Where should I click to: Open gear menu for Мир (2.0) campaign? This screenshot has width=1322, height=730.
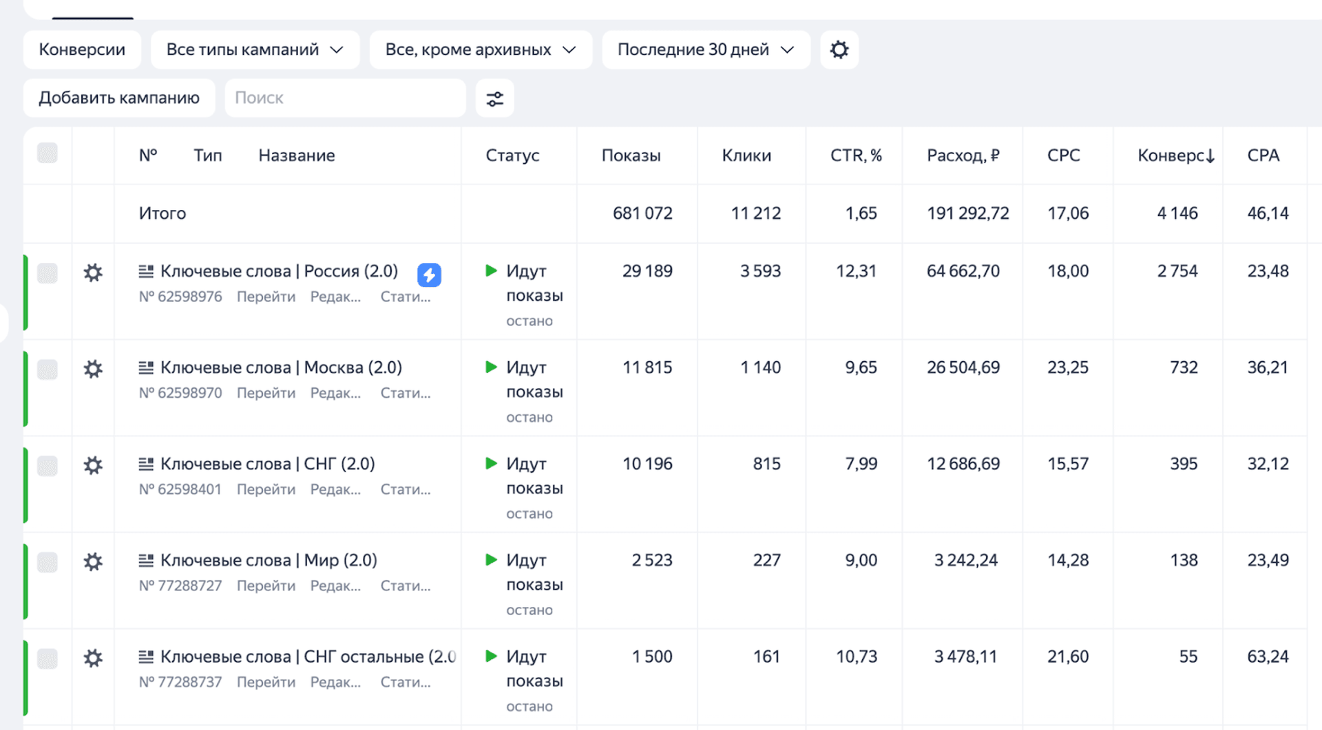coord(93,562)
